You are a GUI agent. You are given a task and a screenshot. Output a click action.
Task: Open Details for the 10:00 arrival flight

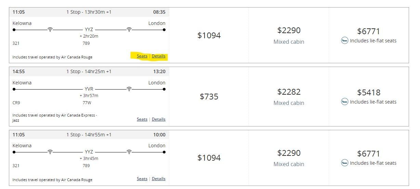[x=159, y=179]
